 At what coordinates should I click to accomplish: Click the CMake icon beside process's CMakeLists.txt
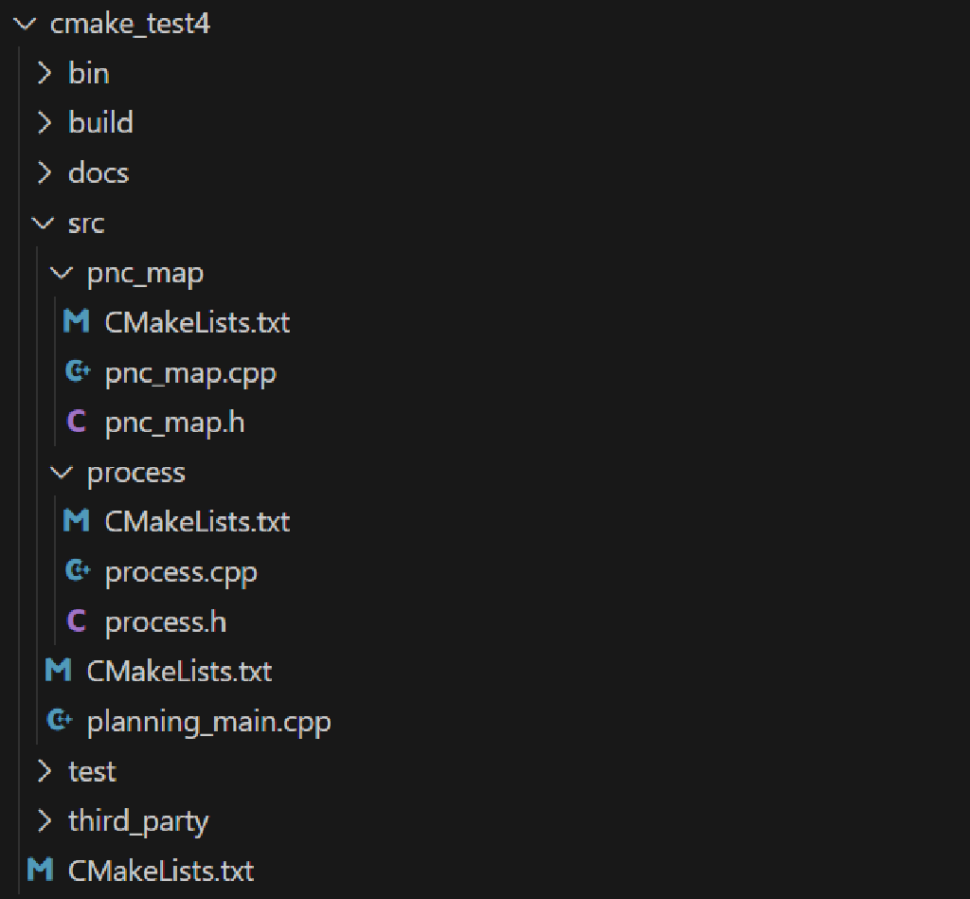pos(77,521)
